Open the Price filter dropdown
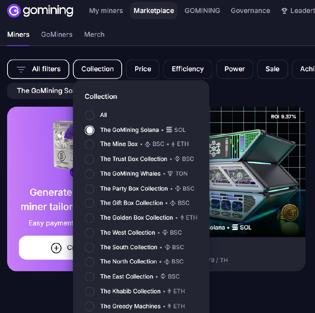The width and height of the screenshot is (315, 313). click(143, 69)
